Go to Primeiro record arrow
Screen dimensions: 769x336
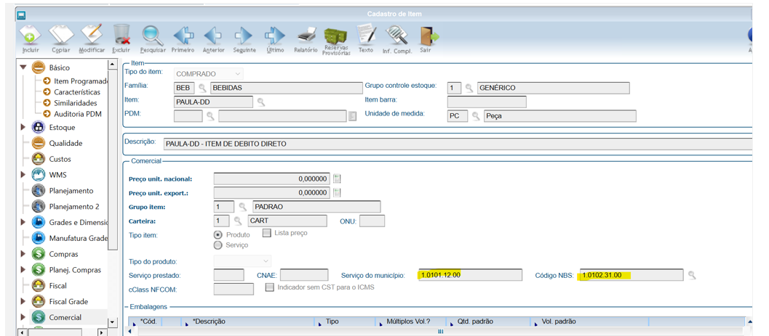(183, 36)
